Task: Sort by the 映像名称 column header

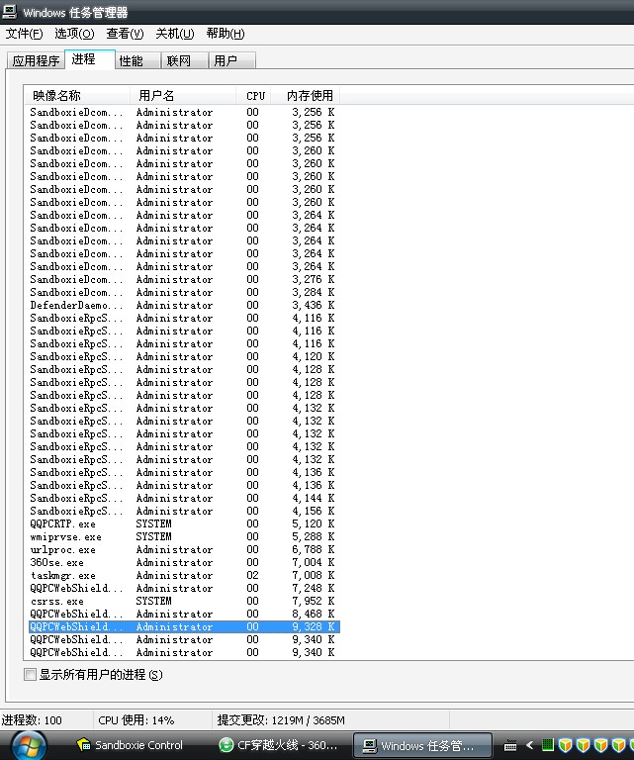Action: [76, 95]
